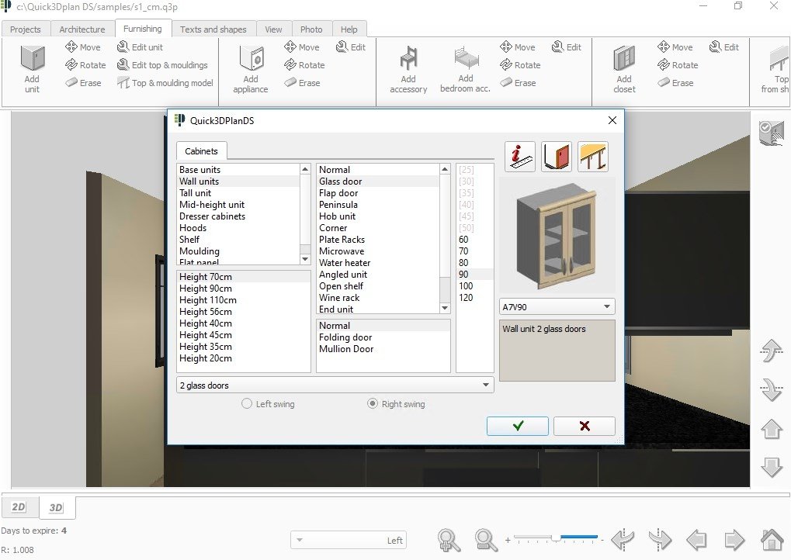Open the info ruler icon in dialog
Screen dimensions: 791x560
519,157
